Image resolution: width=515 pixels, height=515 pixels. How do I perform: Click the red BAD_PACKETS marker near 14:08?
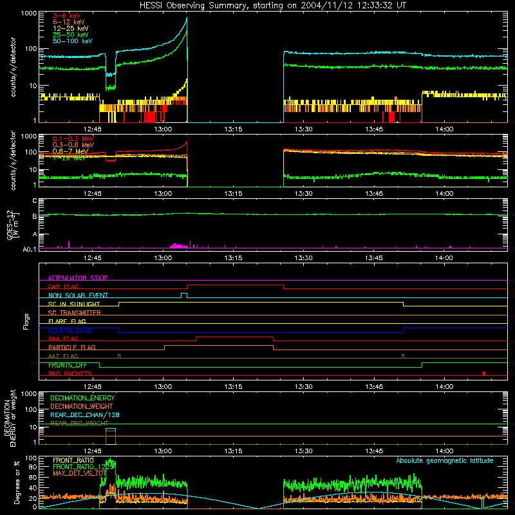coord(484,373)
